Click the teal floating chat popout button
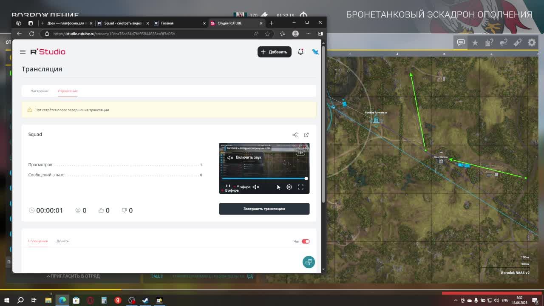This screenshot has width=544, height=306. (x=309, y=262)
